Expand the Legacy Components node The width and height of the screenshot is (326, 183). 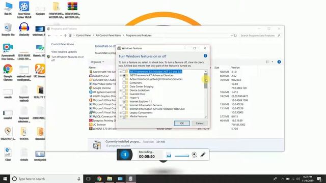click(x=121, y=113)
